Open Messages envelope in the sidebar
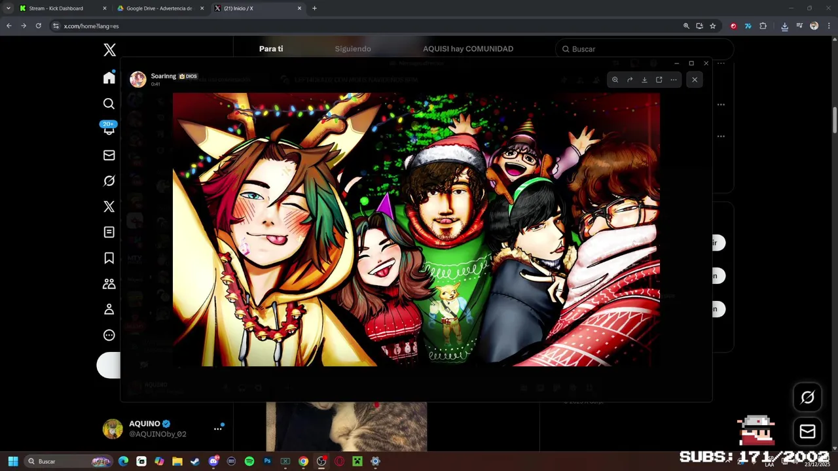The width and height of the screenshot is (838, 471). (109, 155)
